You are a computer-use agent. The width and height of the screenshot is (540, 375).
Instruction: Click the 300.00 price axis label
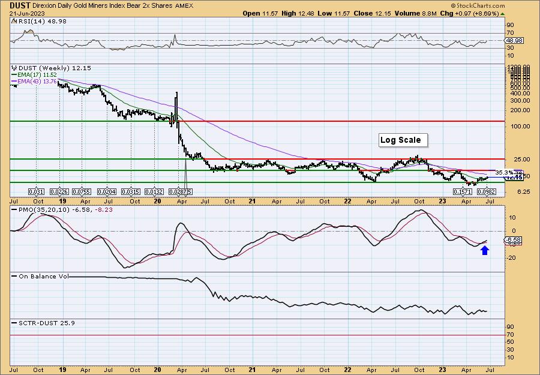(521, 101)
